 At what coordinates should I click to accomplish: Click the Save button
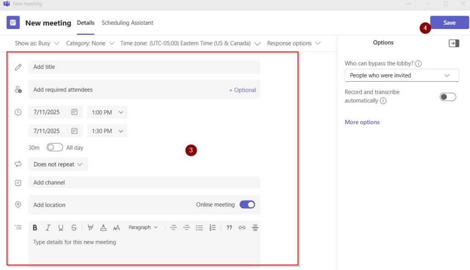coord(449,23)
